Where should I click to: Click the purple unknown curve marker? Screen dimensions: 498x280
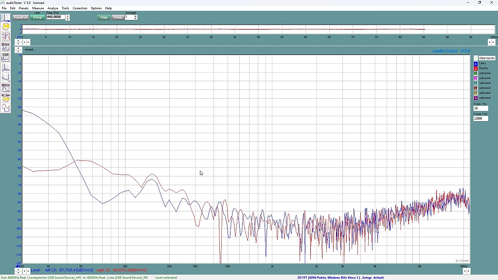coord(476,98)
